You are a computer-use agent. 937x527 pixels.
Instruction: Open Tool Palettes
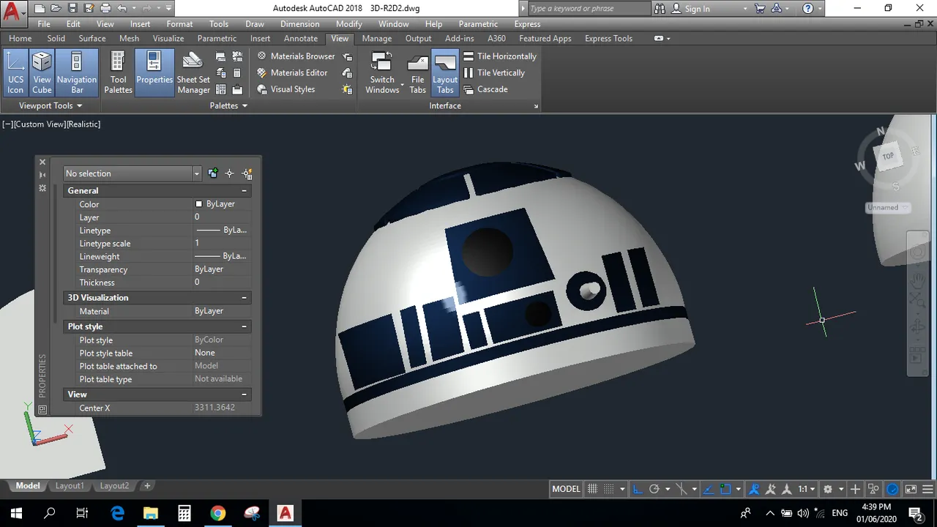pos(118,72)
